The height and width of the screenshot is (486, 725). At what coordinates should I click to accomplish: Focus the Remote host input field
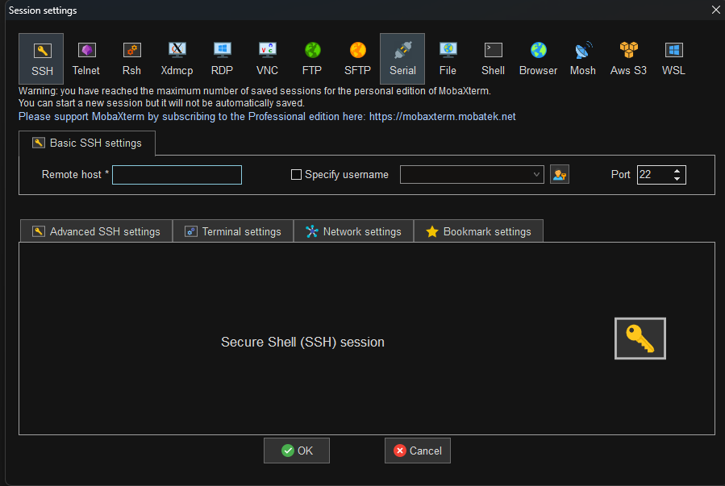coord(177,175)
